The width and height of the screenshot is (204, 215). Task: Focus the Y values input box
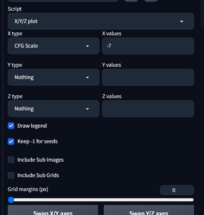148,77
